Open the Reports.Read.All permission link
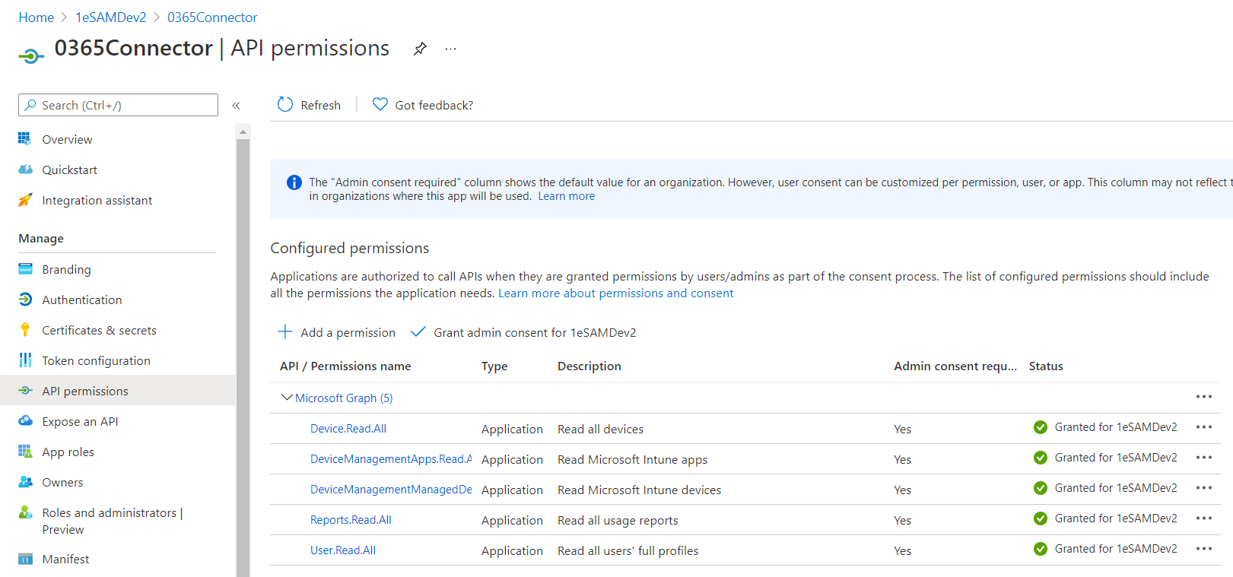The height and width of the screenshot is (577, 1233). coord(351,520)
